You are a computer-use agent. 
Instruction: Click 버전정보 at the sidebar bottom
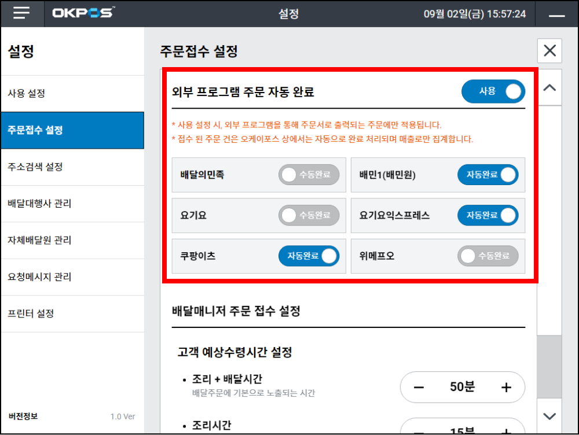click(x=23, y=416)
